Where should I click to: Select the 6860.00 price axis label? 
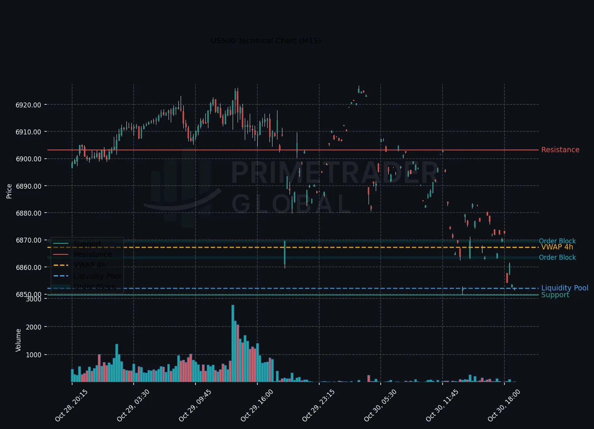(28, 267)
